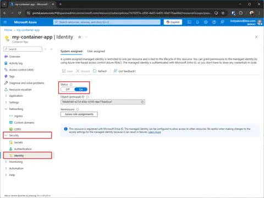Open browser tab list dropdown
264x198 pixels.
[x=4, y=4]
